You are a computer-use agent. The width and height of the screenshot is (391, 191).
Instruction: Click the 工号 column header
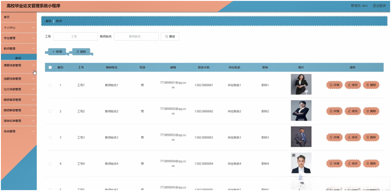click(81, 67)
